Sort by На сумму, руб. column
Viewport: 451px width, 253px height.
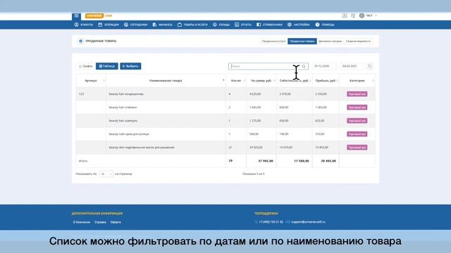261,81
